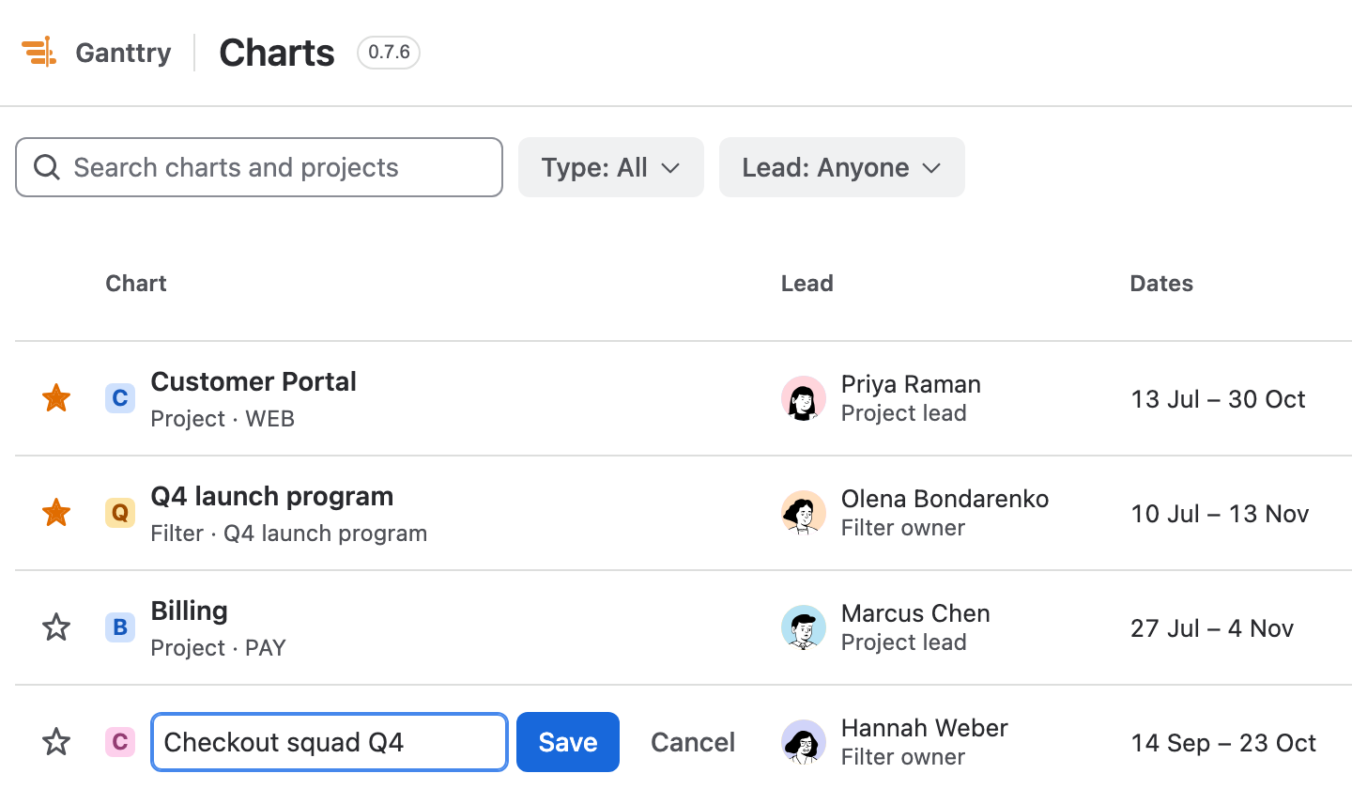Click the blue C Customer Portal badge

120,398
